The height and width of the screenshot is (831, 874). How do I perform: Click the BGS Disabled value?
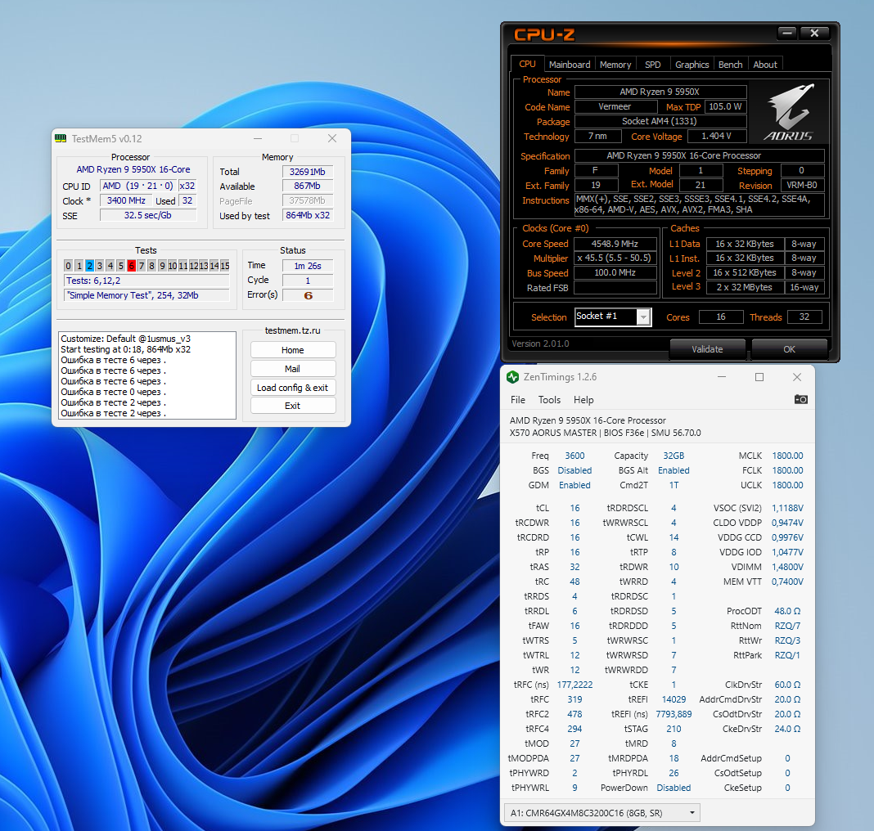point(574,470)
